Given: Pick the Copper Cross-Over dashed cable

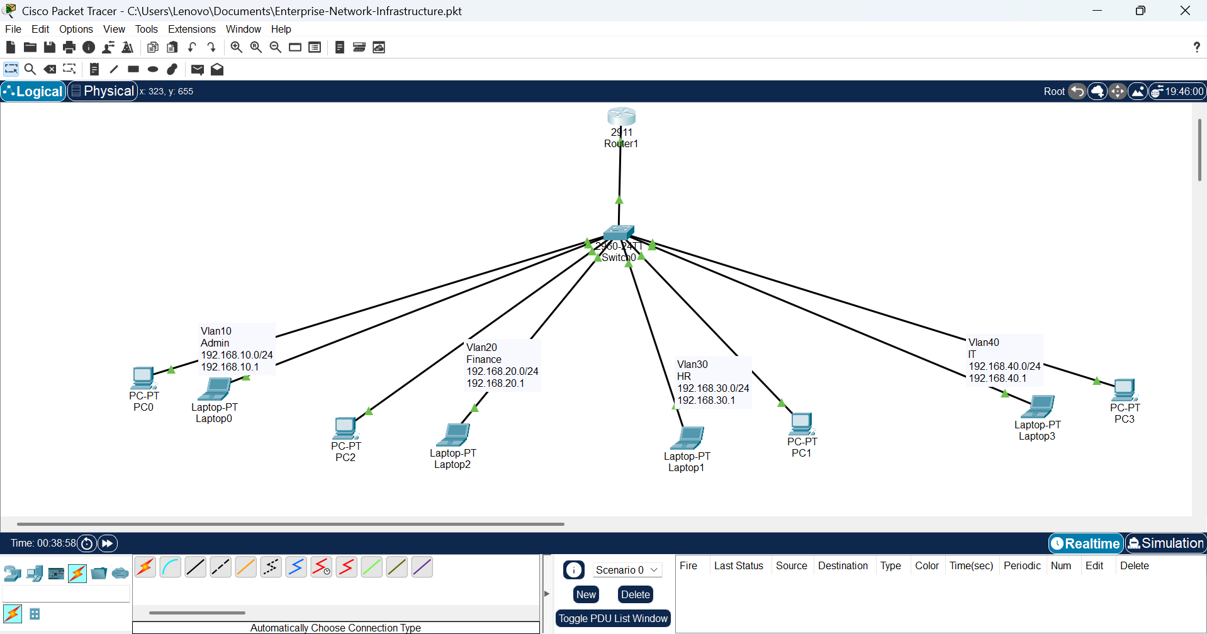Looking at the screenshot, I should click(x=221, y=567).
